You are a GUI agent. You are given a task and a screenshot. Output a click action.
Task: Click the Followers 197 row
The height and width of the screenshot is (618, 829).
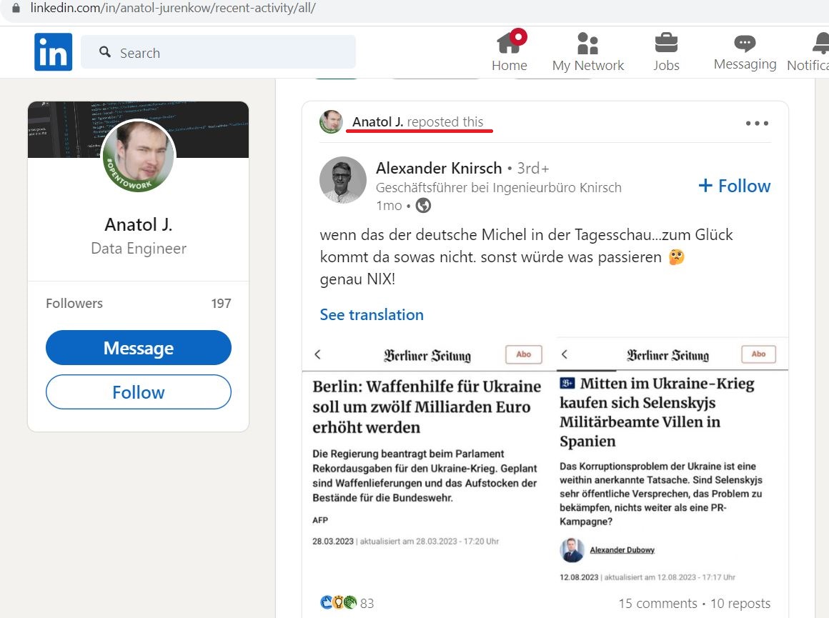pyautogui.click(x=139, y=304)
